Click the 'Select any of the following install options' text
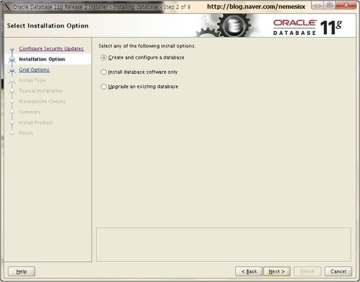 point(147,46)
